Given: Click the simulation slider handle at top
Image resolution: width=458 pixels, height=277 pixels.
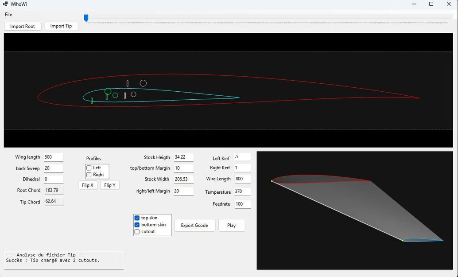Looking at the screenshot, I should click(86, 18).
